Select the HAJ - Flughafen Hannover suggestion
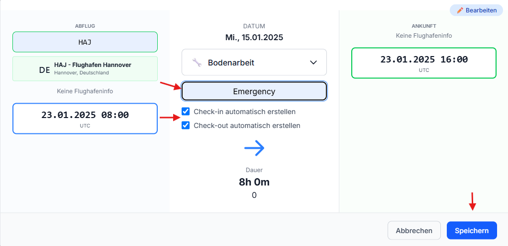Screen dimensions: 508x246 (85, 69)
